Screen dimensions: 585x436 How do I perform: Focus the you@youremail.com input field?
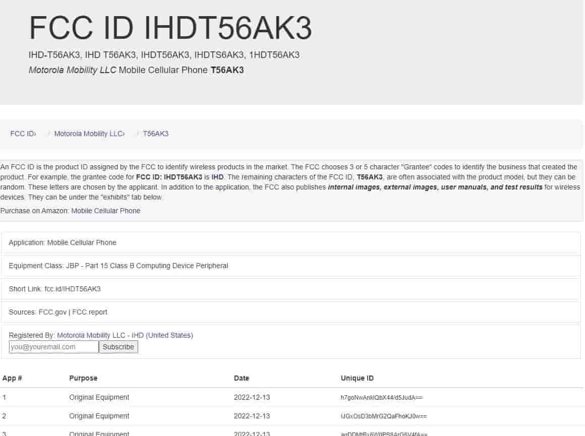pos(54,347)
